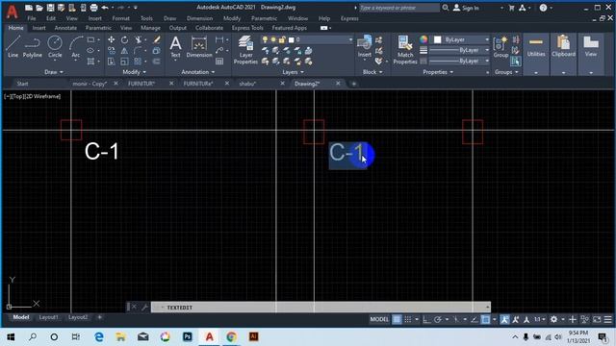Click the Match Properties tool

point(404,50)
